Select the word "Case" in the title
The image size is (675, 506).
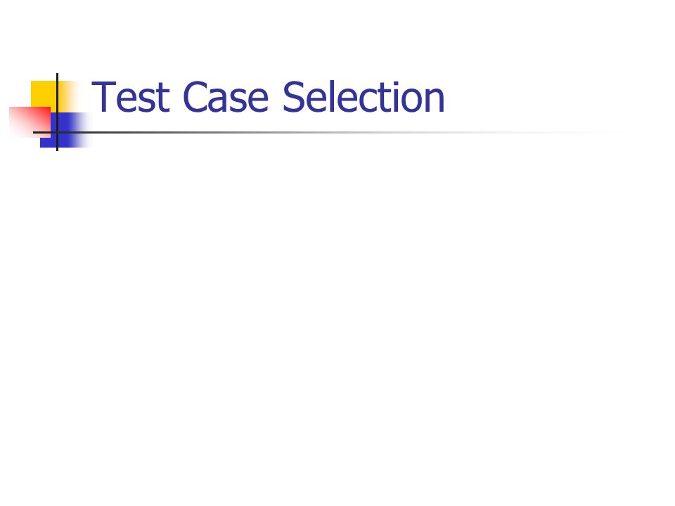click(226, 97)
